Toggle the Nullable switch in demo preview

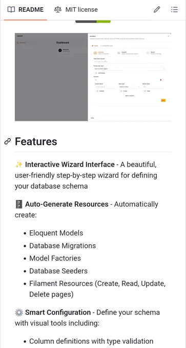pyautogui.click(x=97, y=91)
